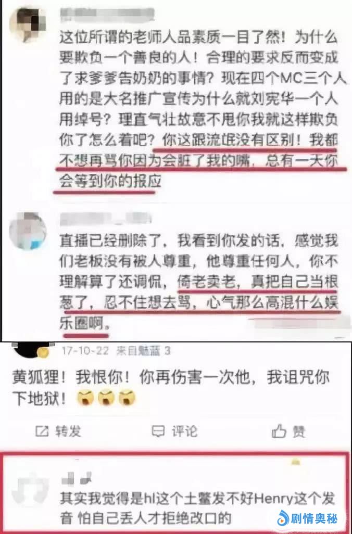Click the second commenter's blurred username

click(105, 219)
